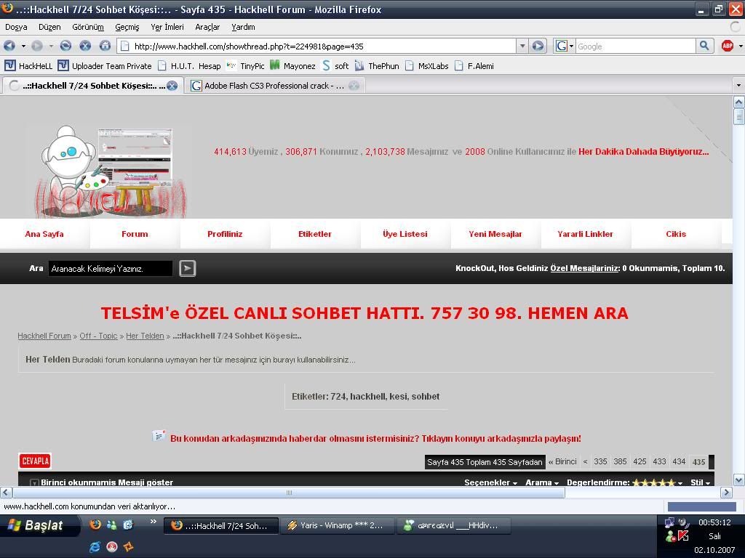The width and height of the screenshot is (745, 558).
Task: Open the Düzen menu
Action: click(x=49, y=27)
